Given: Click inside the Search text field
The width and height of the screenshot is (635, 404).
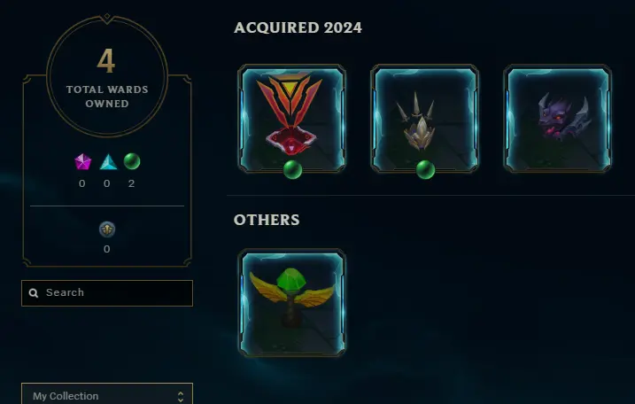Looking at the screenshot, I should tap(107, 293).
